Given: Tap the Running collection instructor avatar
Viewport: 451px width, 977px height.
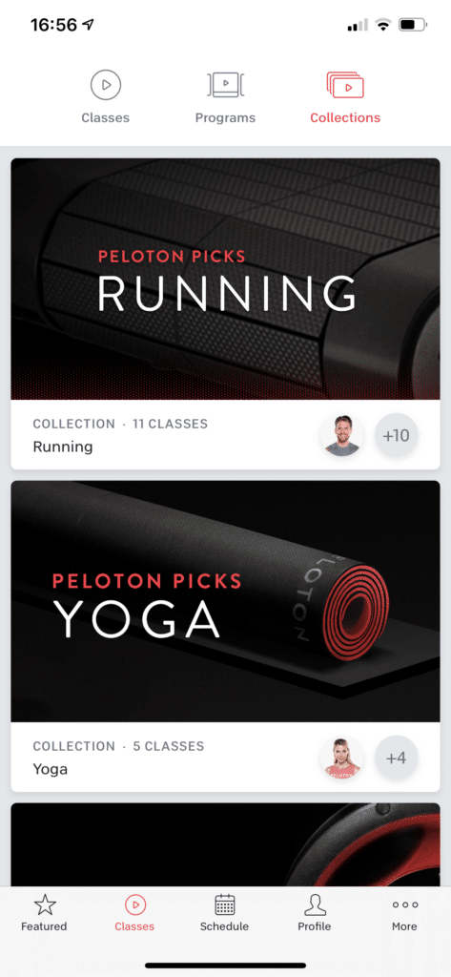Looking at the screenshot, I should pos(341,435).
